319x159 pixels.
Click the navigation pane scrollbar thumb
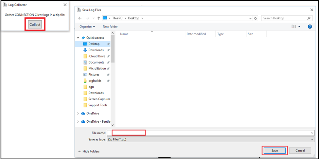click(113, 49)
